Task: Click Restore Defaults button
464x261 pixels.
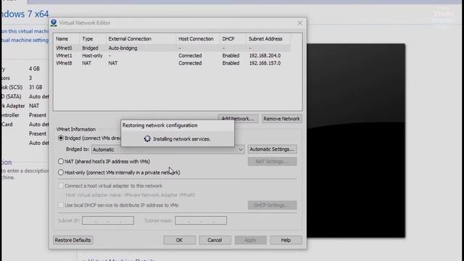Action: (72, 240)
